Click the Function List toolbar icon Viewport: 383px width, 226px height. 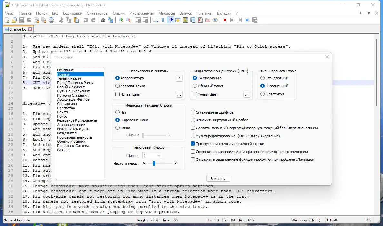[x=200, y=20]
